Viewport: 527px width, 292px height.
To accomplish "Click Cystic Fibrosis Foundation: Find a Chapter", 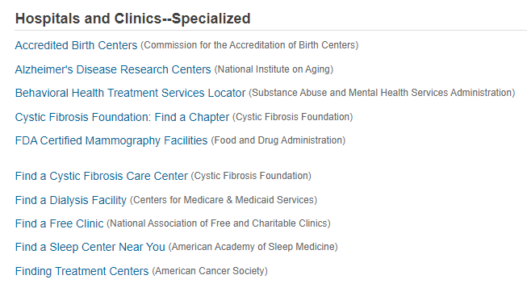I will 122,117.
